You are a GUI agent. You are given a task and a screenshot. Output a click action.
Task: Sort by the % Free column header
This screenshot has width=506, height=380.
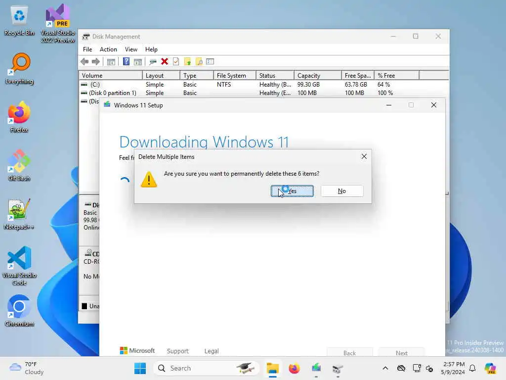click(397, 76)
